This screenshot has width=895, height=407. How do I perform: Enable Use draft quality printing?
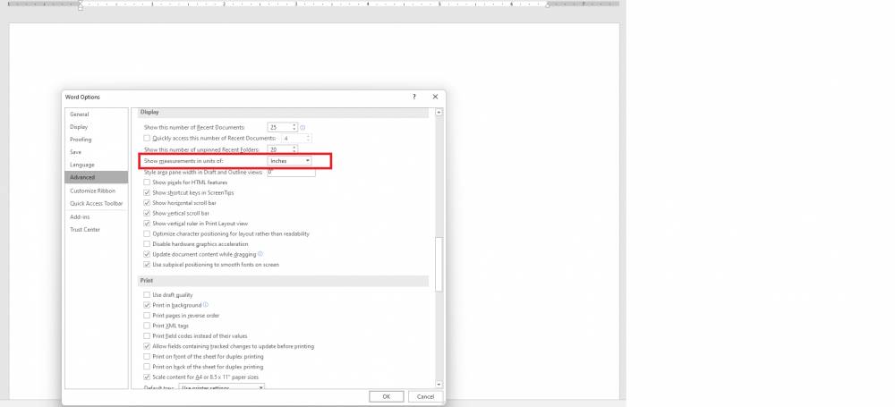click(x=147, y=294)
